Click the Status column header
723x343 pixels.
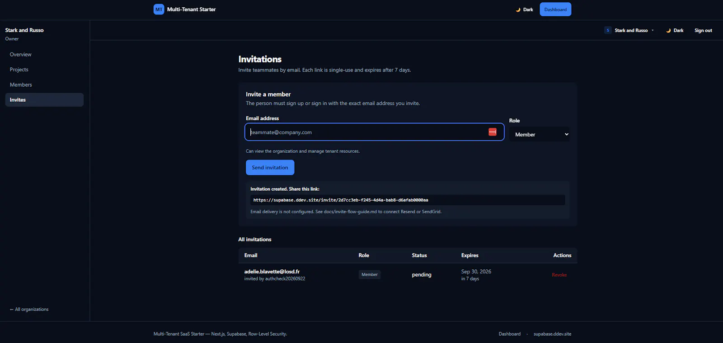click(419, 255)
